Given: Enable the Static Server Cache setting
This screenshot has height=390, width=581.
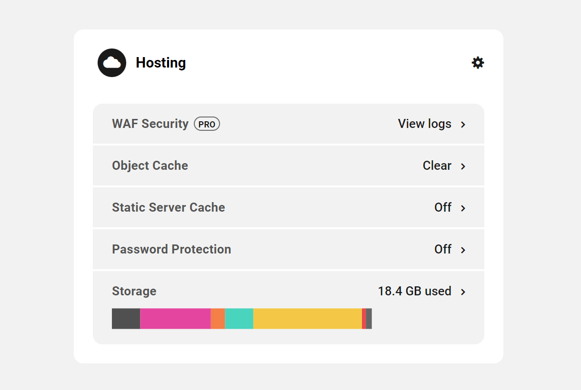Looking at the screenshot, I should click(x=443, y=208).
